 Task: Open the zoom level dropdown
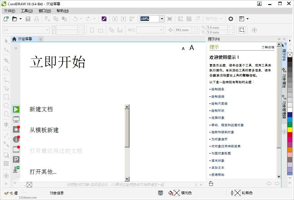pos(162,19)
